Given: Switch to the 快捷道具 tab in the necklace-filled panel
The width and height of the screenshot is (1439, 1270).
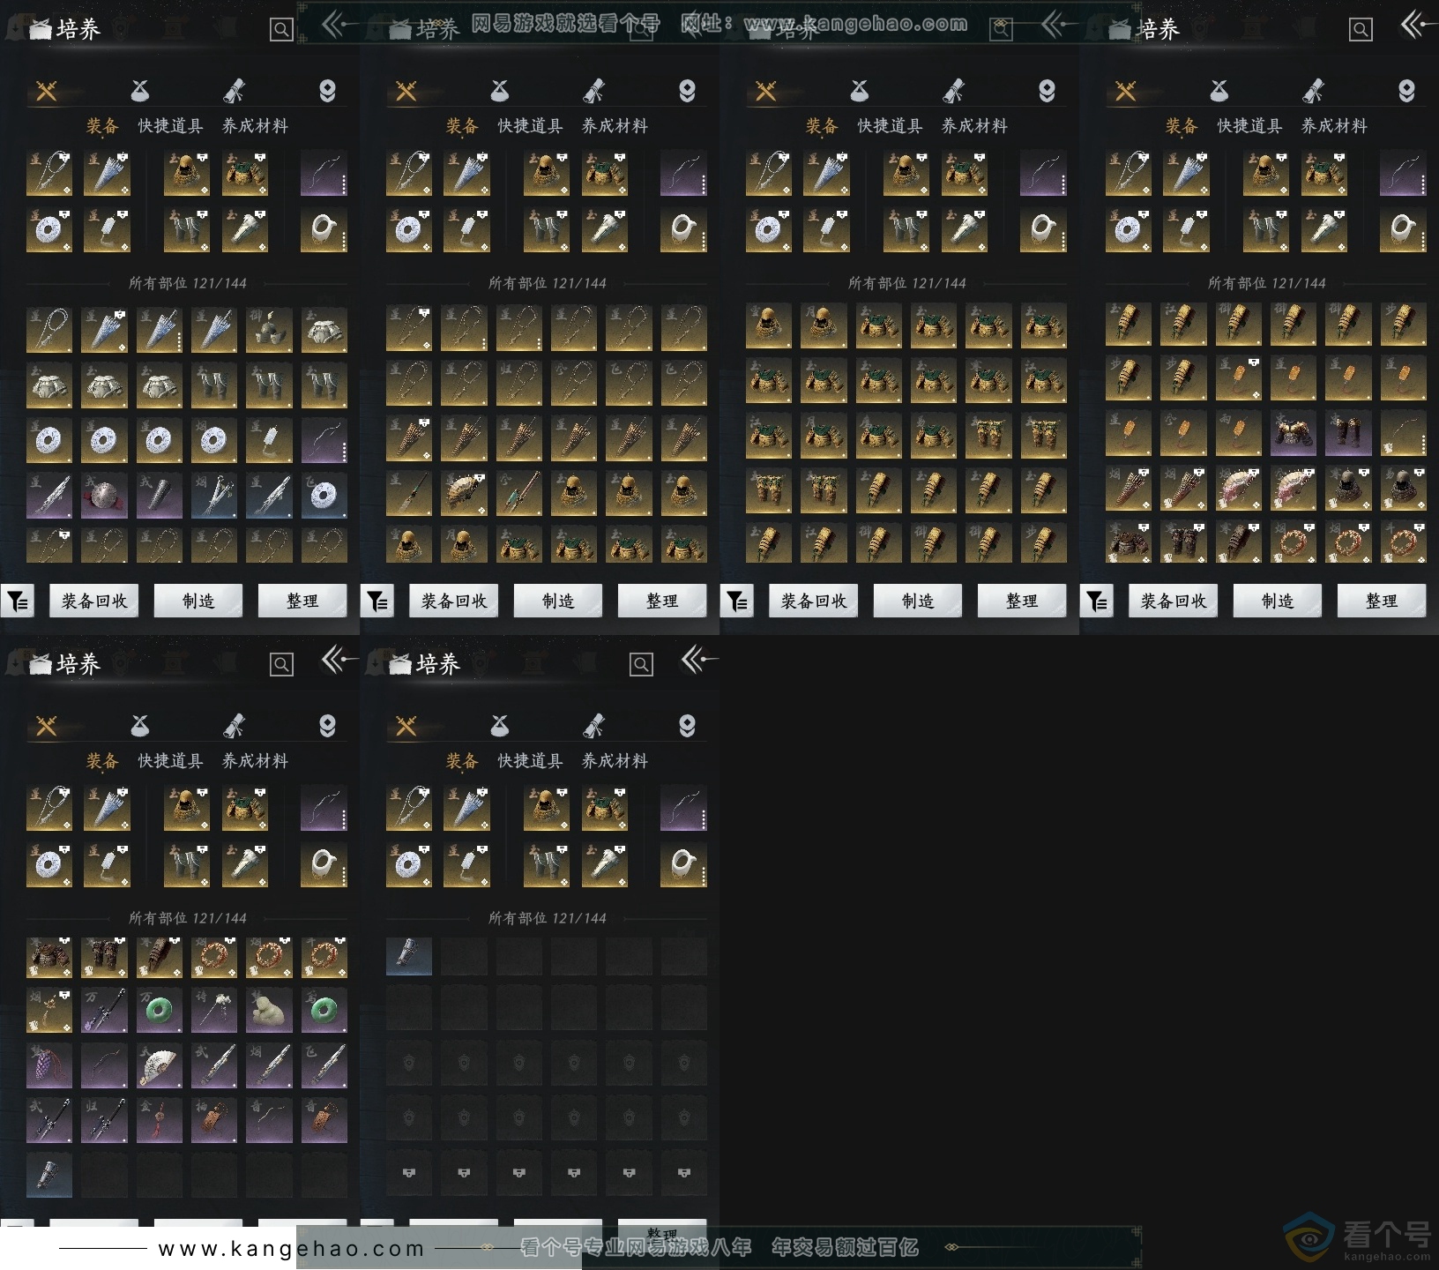Looking at the screenshot, I should pyautogui.click(x=530, y=126).
